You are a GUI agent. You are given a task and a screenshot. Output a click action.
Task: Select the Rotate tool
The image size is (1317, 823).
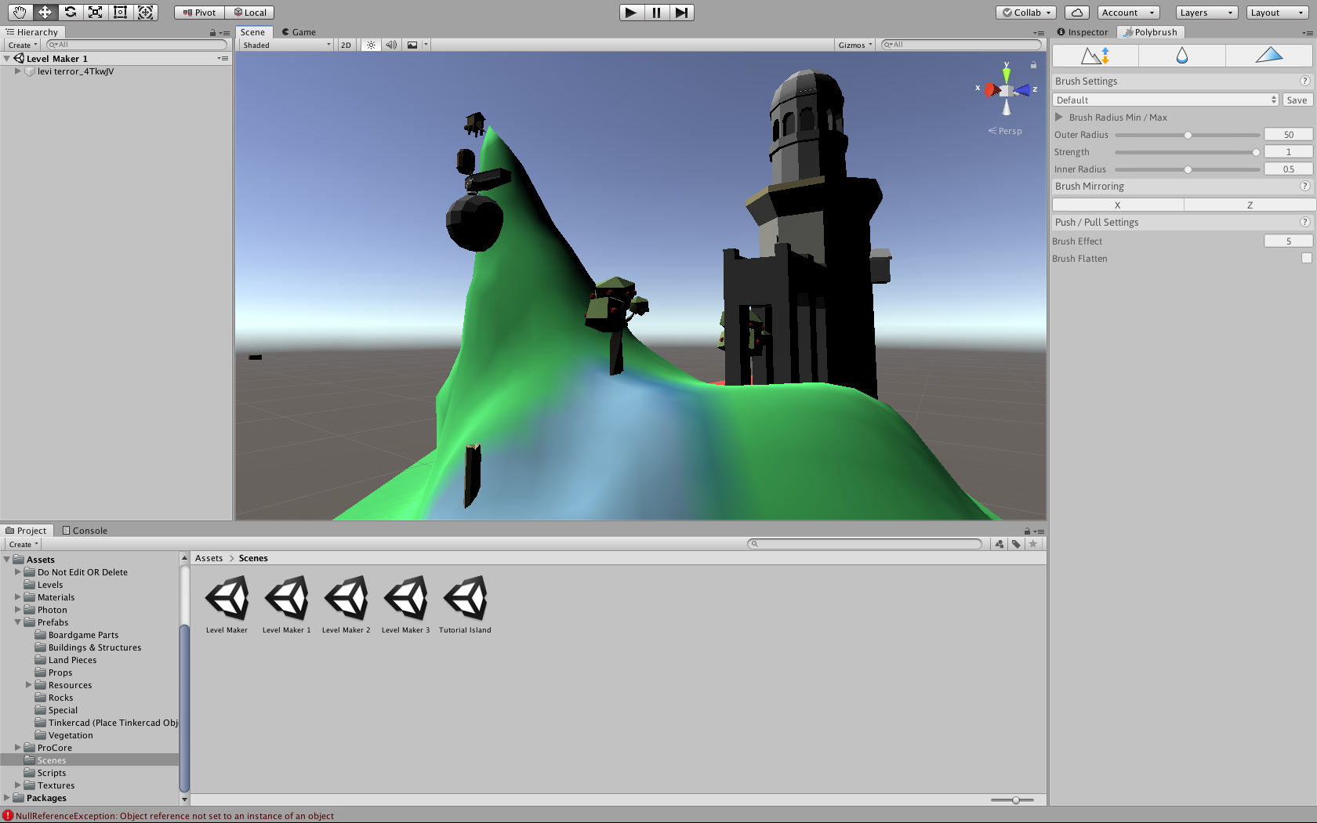tap(70, 13)
